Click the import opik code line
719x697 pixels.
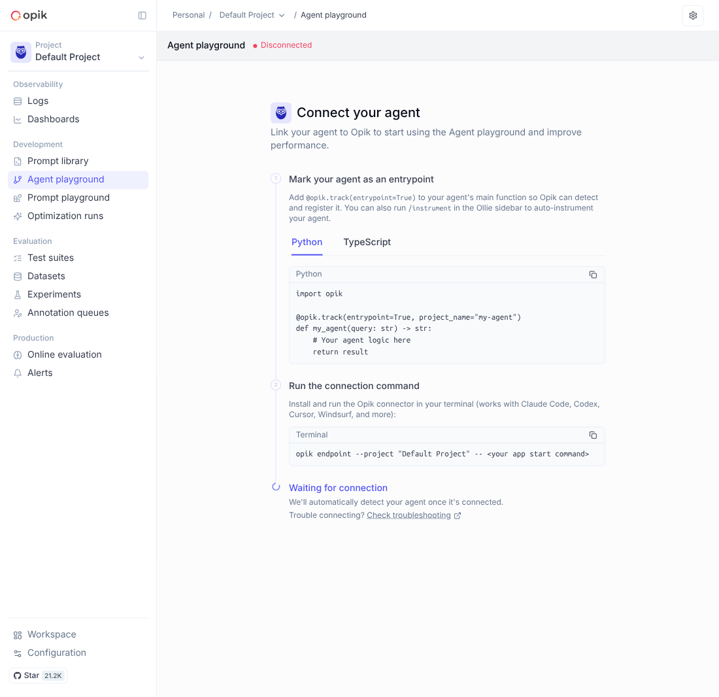(x=319, y=294)
